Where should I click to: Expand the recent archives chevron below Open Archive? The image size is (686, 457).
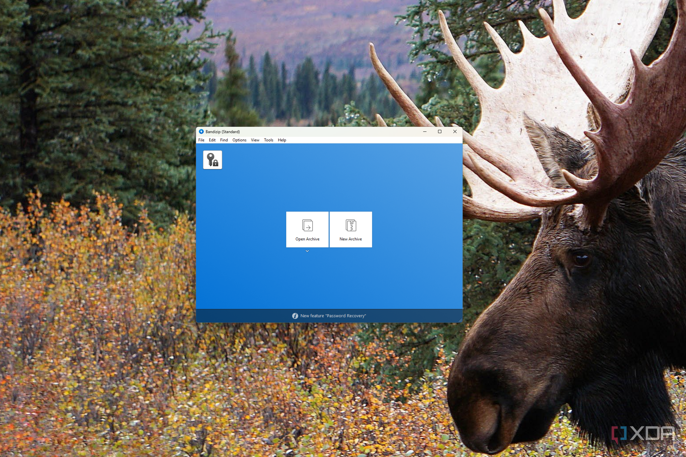pyautogui.click(x=307, y=251)
